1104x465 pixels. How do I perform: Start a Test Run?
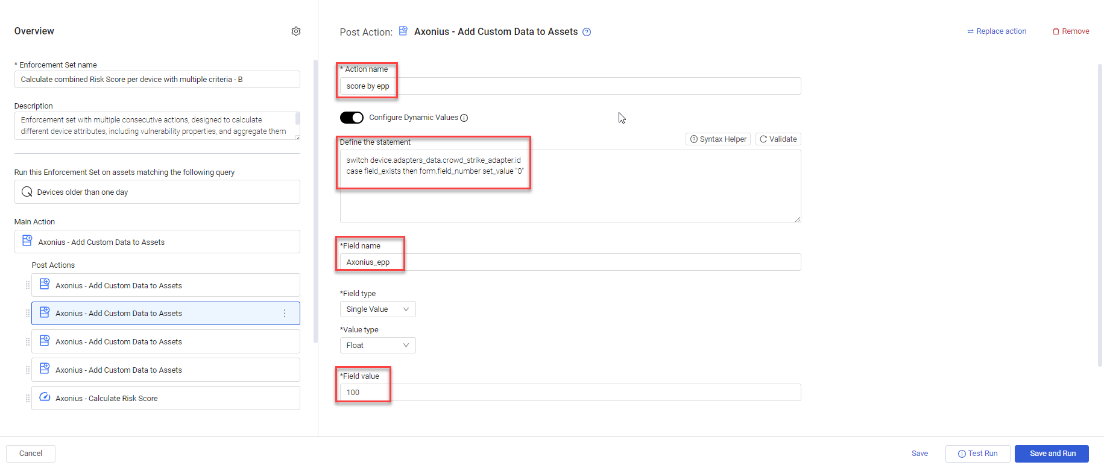[977, 454]
